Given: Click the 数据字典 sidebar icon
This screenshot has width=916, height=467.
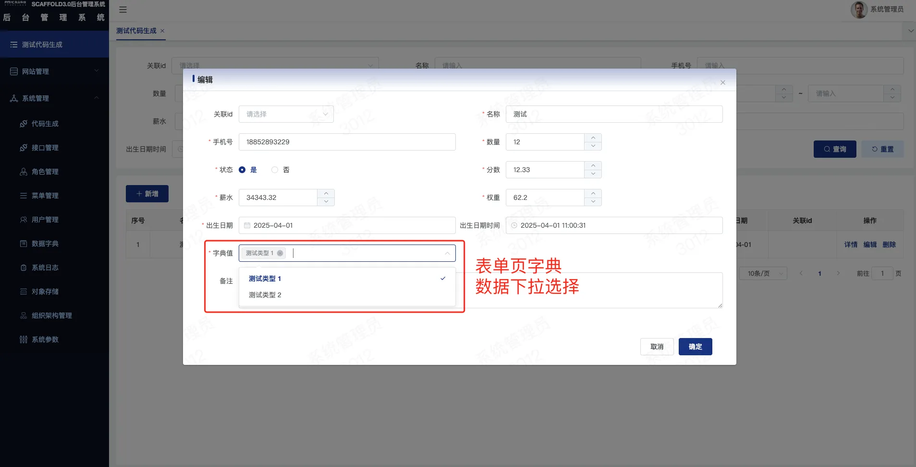Looking at the screenshot, I should 24,244.
